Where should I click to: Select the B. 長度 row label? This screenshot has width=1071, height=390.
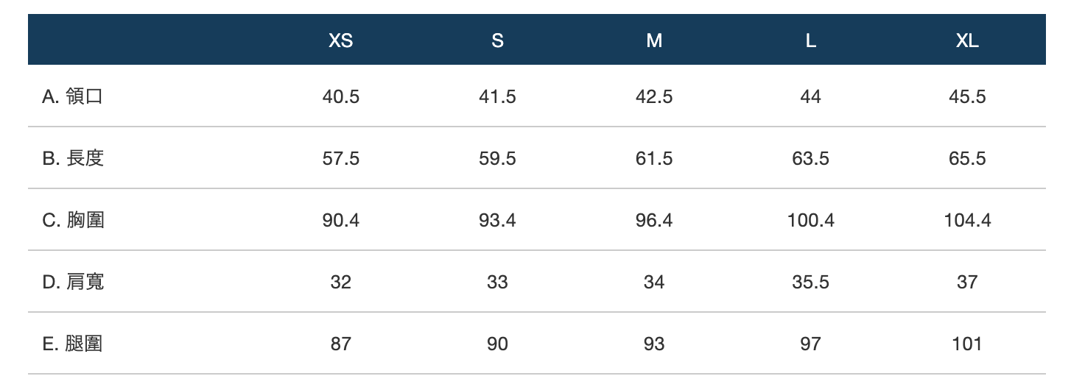click(73, 158)
